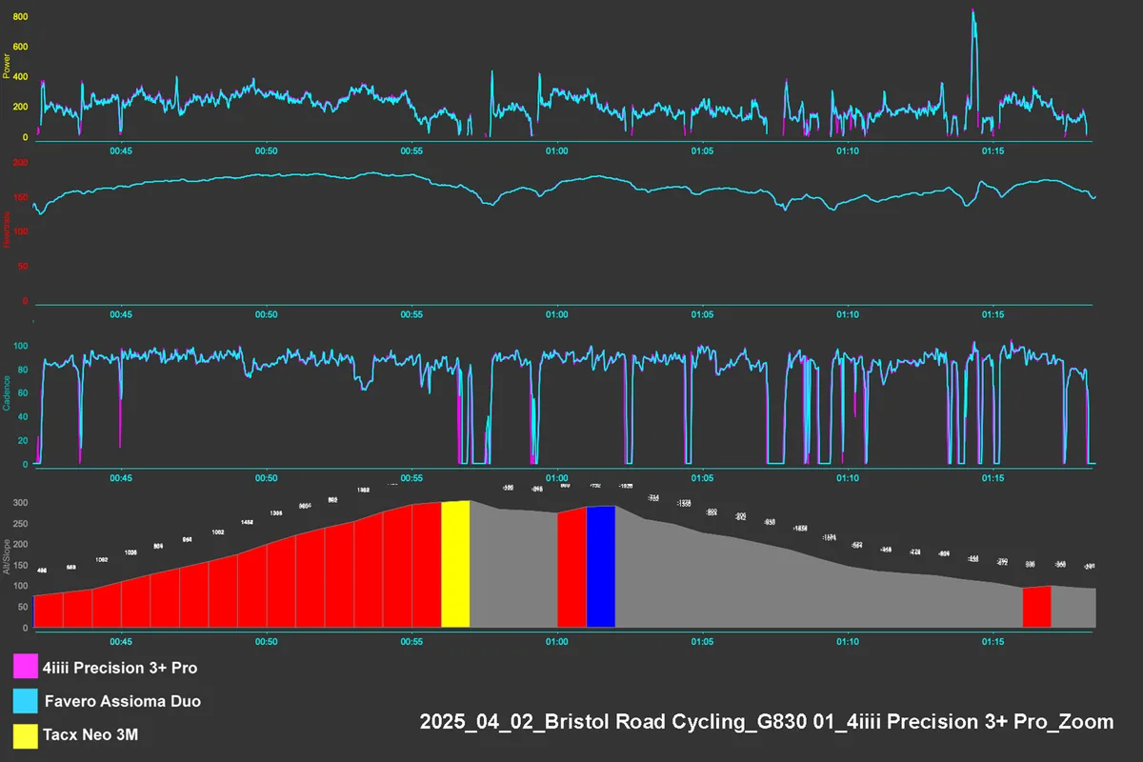The width and height of the screenshot is (1143, 762).
Task: Click the red climb section of the elevation profile
Action: click(238, 581)
